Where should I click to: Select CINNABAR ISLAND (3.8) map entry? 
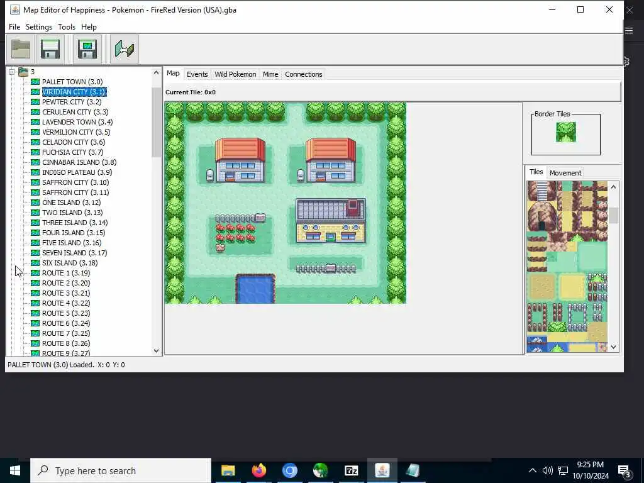point(79,162)
